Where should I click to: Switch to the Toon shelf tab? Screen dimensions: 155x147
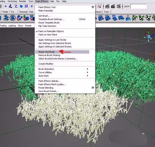pyautogui.click(x=106, y=12)
